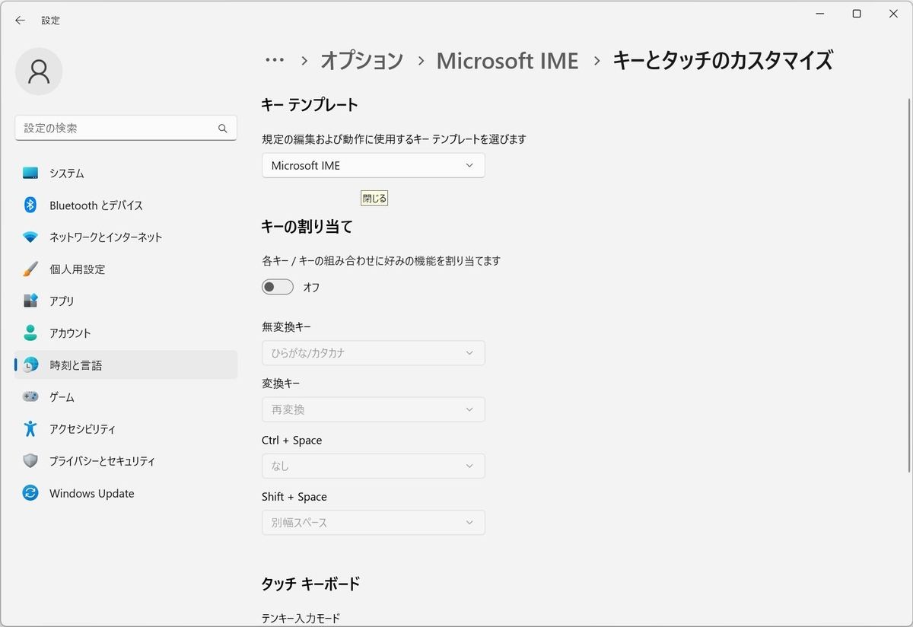Click the privacy shield icon
This screenshot has height=627, width=913.
point(30,461)
